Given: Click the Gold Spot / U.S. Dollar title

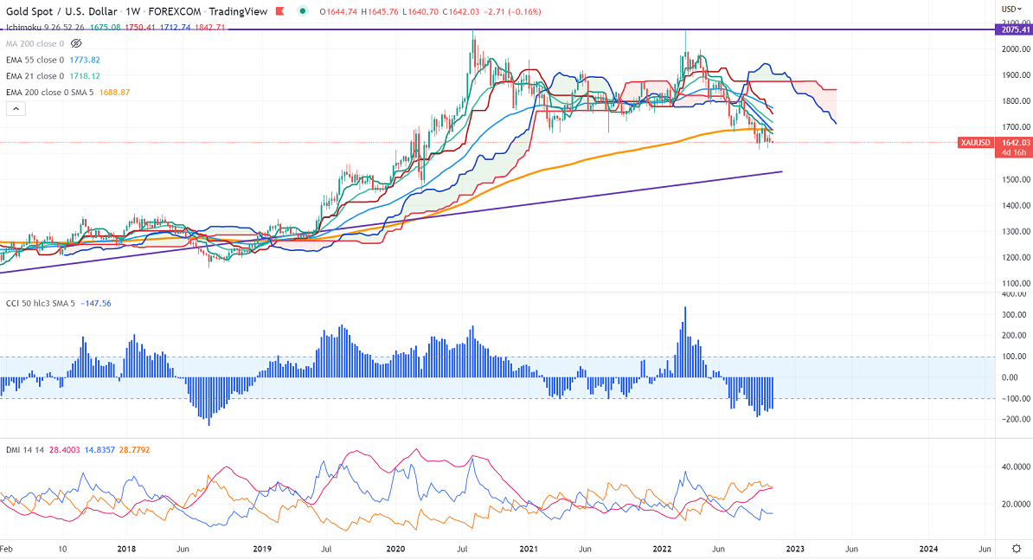Looking at the screenshot, I should (61, 11).
